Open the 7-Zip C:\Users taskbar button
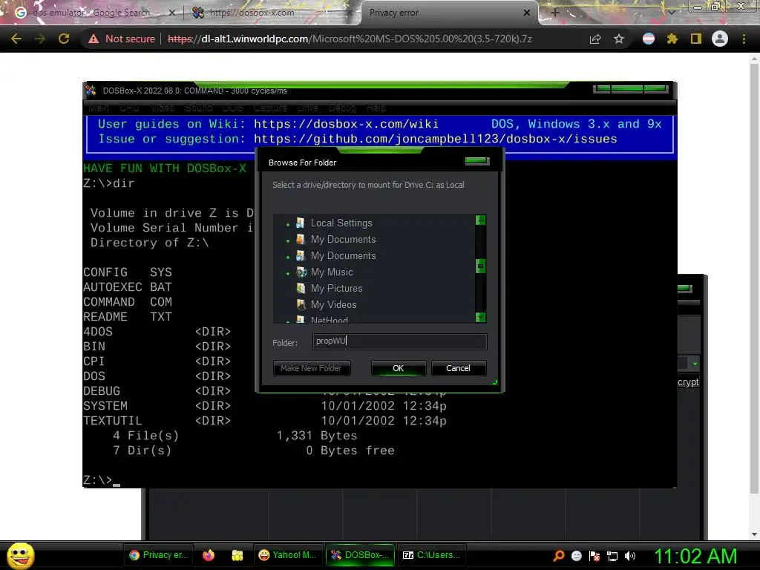 pos(433,555)
